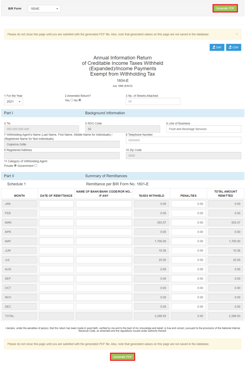Click the bottom Generate PDF button
The width and height of the screenshot is (245, 366).
click(x=123, y=357)
